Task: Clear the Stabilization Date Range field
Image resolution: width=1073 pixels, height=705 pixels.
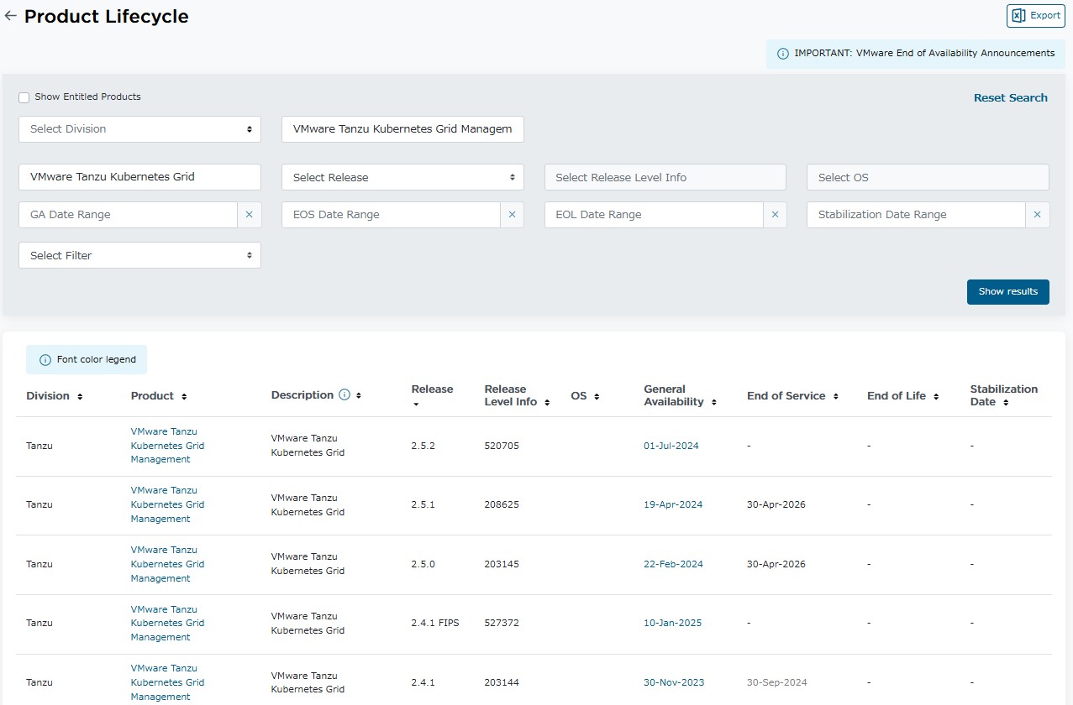Action: [1037, 215]
